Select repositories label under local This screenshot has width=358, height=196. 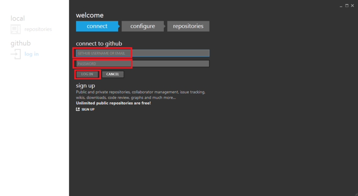(x=38, y=29)
